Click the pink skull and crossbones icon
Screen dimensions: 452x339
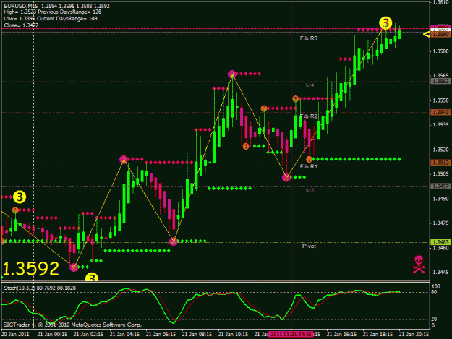tap(419, 265)
